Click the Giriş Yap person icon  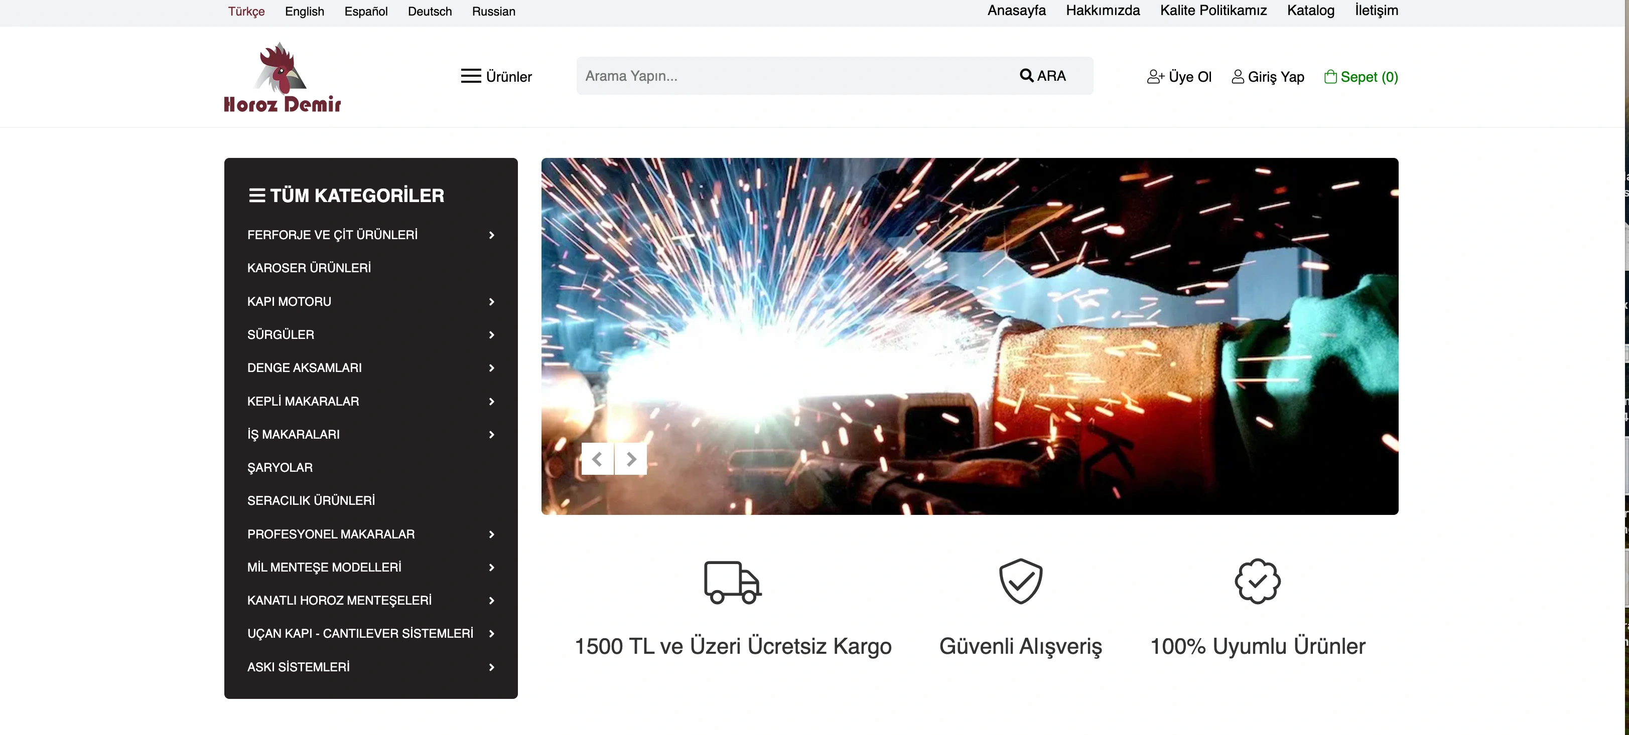coord(1238,77)
